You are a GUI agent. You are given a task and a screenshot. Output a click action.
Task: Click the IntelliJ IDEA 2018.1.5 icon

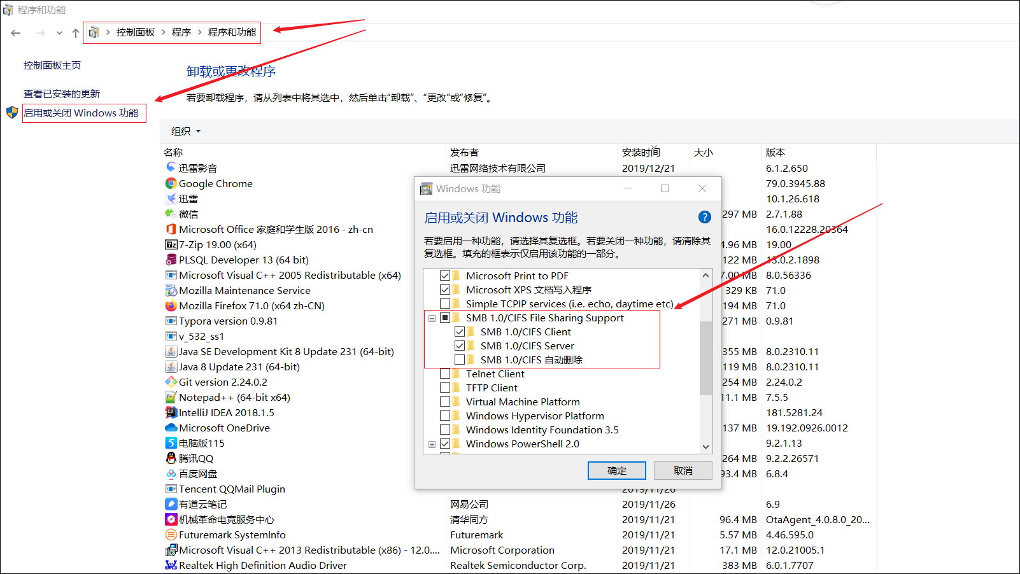pyautogui.click(x=171, y=412)
